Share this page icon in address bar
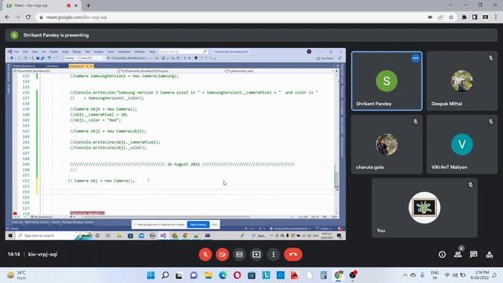The height and width of the screenshot is (283, 503). [x=440, y=17]
